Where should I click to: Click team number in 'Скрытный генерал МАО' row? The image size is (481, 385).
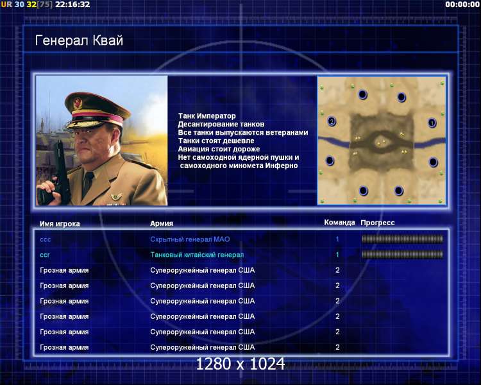pos(337,239)
